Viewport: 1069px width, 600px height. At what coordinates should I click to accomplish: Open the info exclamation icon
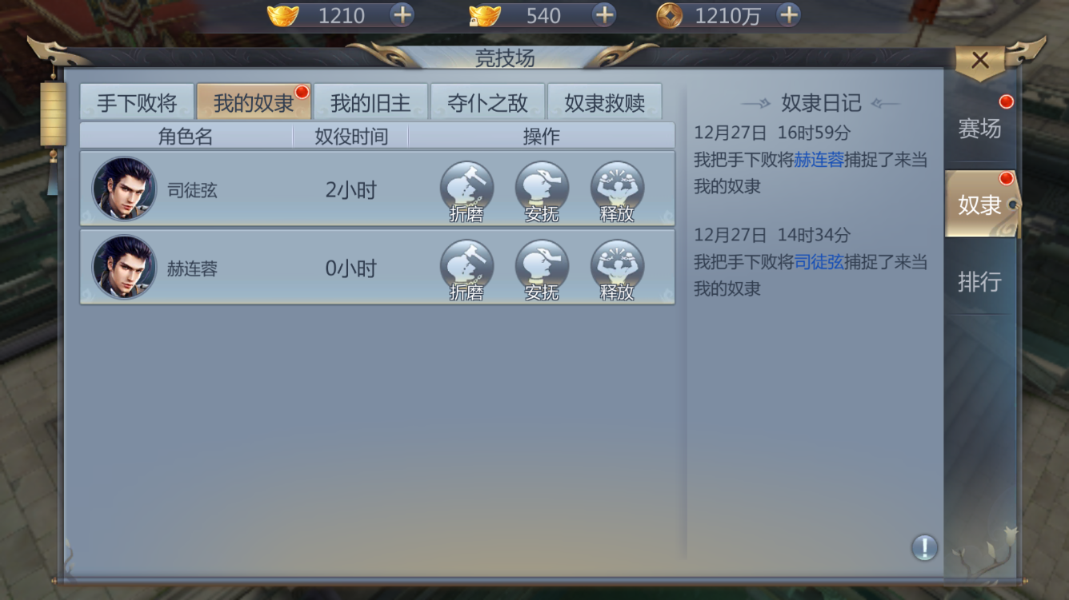coord(924,547)
